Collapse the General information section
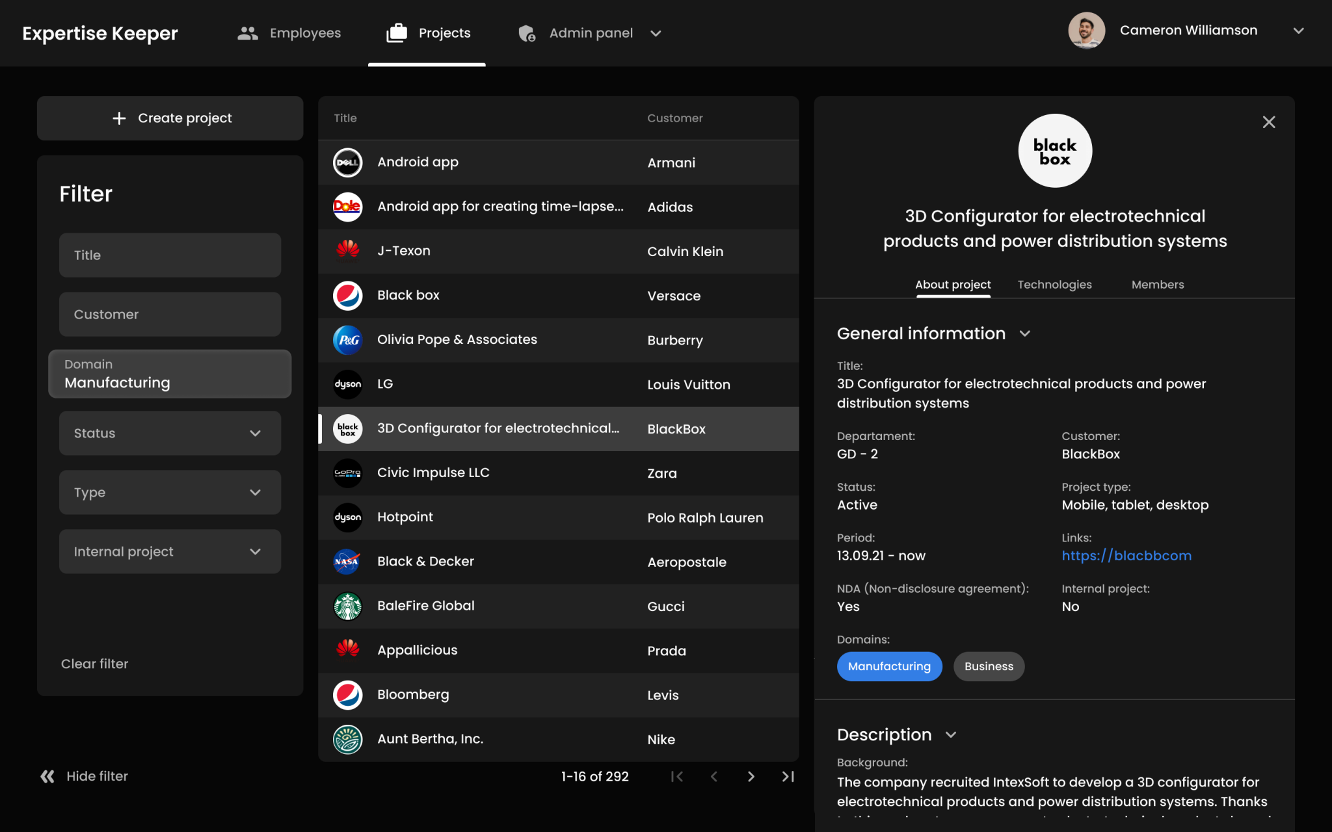This screenshot has width=1332, height=832. pos(1025,333)
